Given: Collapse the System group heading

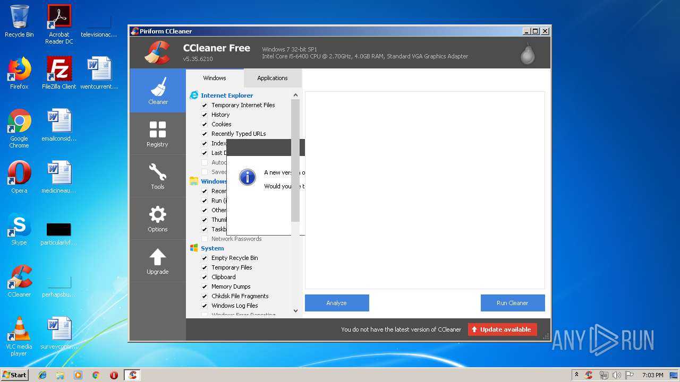Looking at the screenshot, I should pos(212,248).
